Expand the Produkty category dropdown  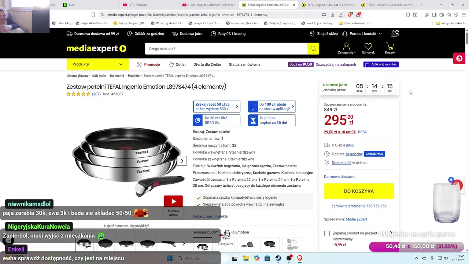click(x=97, y=64)
